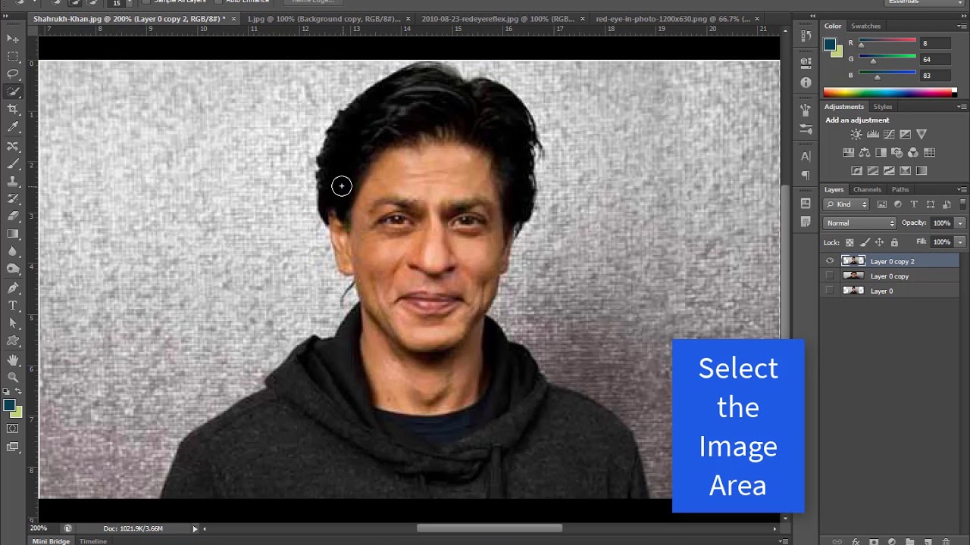Open the Paragraph panel icon

806,175
